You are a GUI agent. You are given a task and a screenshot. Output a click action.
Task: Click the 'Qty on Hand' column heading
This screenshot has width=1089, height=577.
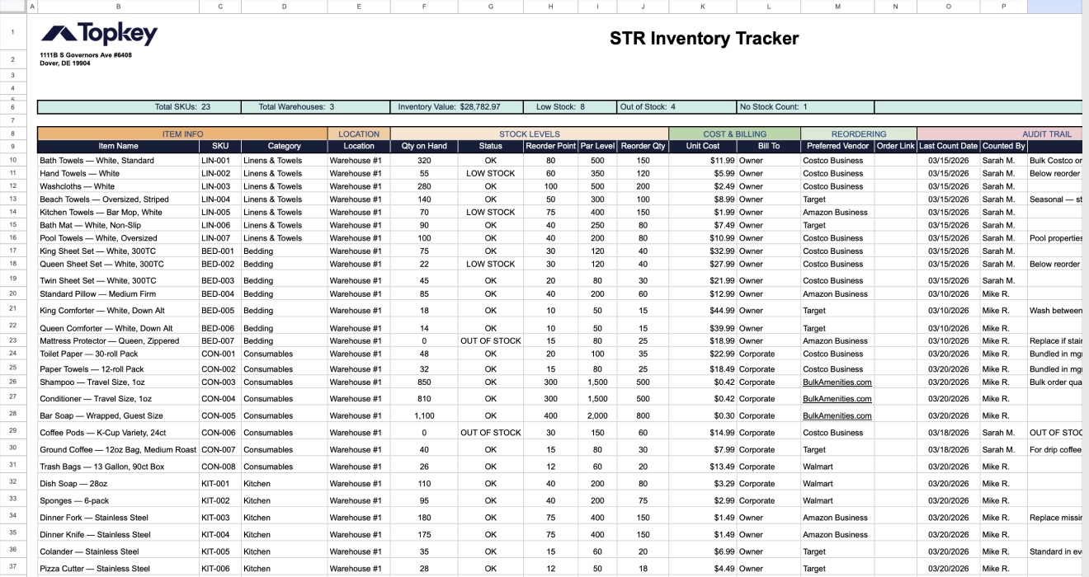tap(424, 146)
